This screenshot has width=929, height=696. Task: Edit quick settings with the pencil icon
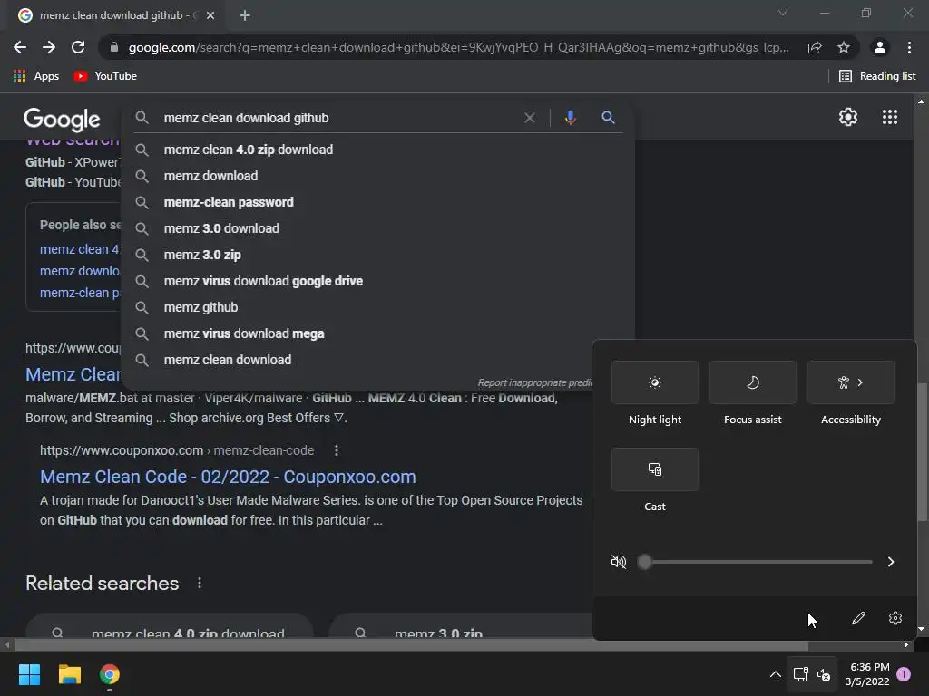[858, 618]
